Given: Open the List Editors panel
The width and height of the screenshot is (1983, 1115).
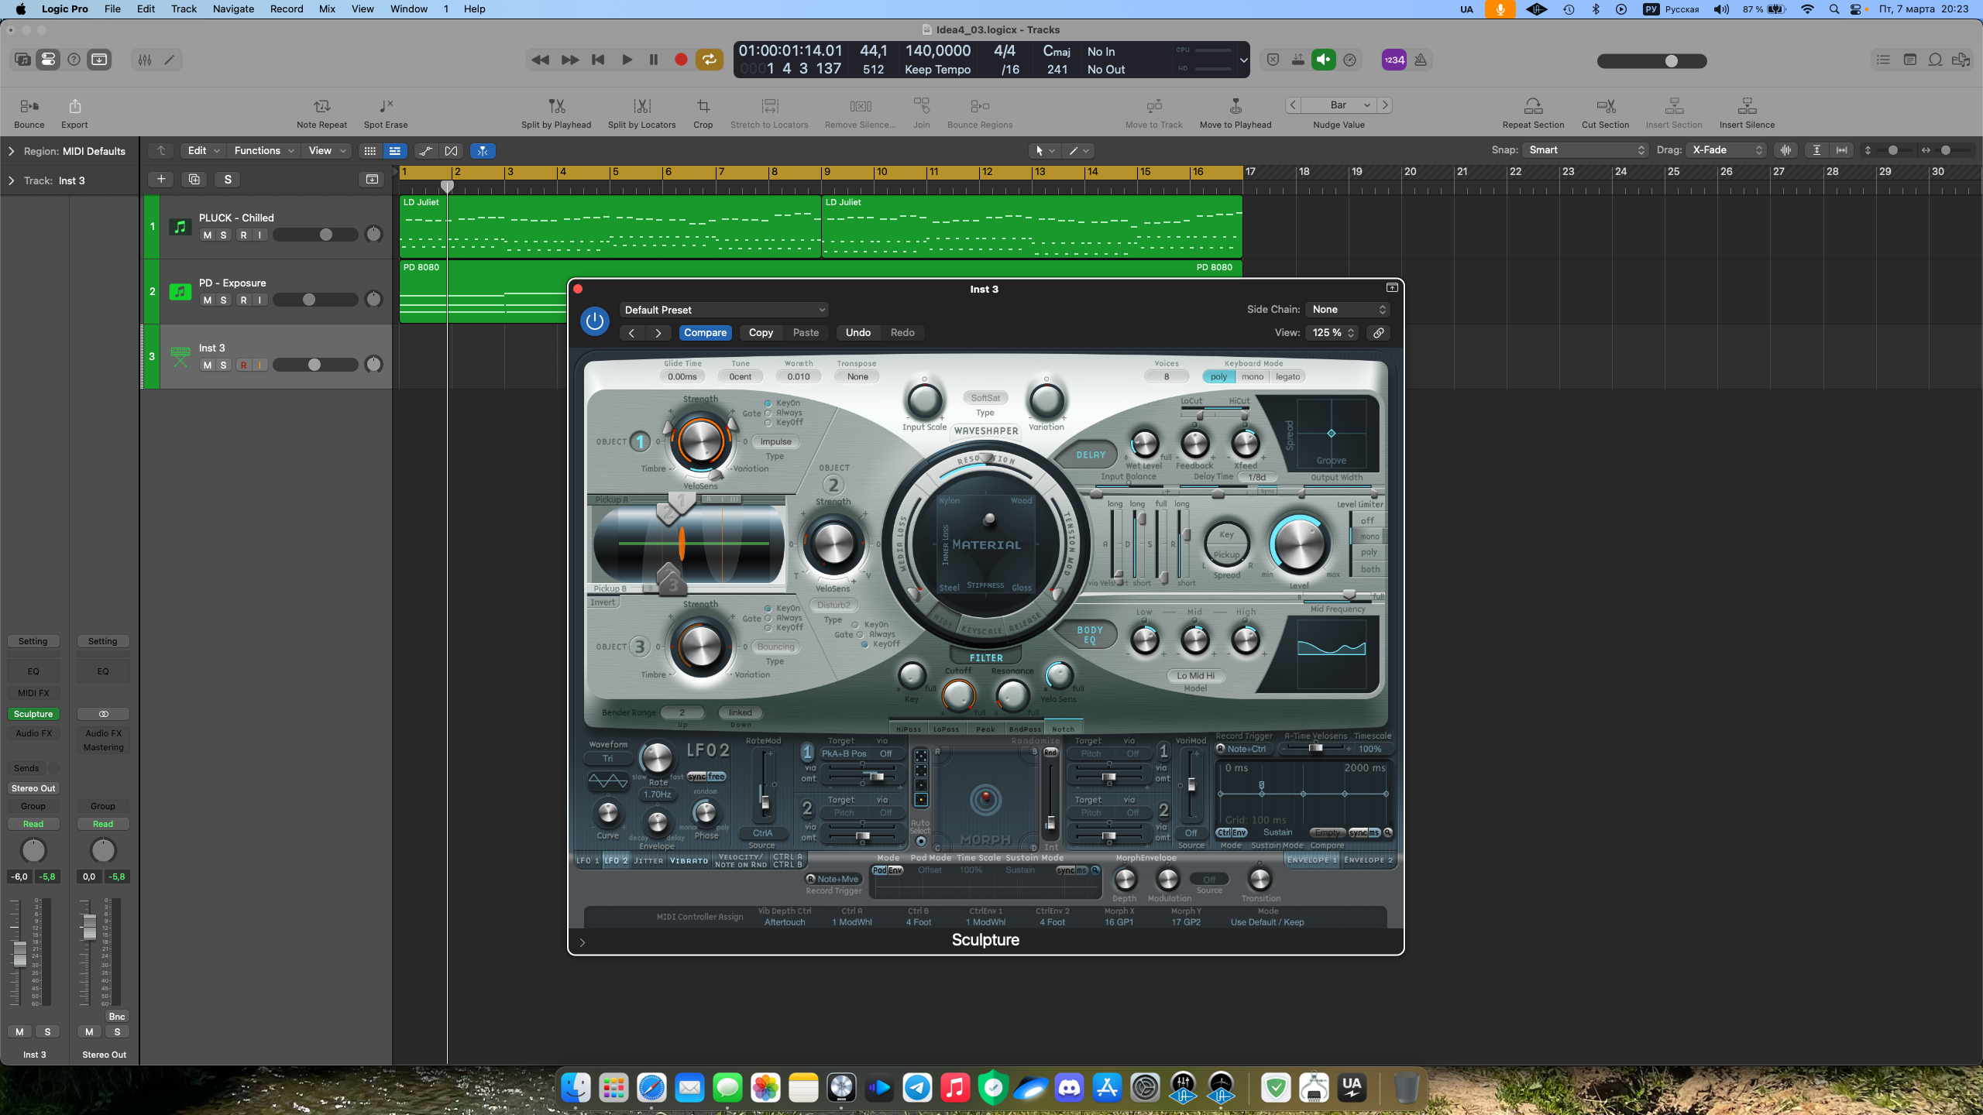Looking at the screenshot, I should click(x=1883, y=60).
